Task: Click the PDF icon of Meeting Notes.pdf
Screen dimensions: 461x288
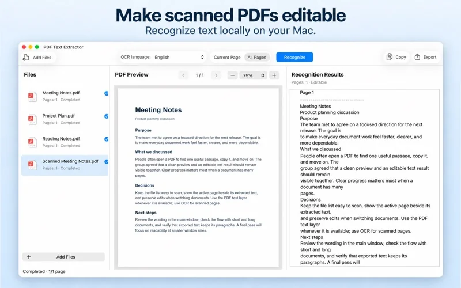Action: point(32,96)
